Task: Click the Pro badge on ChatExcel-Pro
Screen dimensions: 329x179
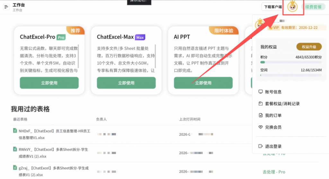Action: [61, 37]
